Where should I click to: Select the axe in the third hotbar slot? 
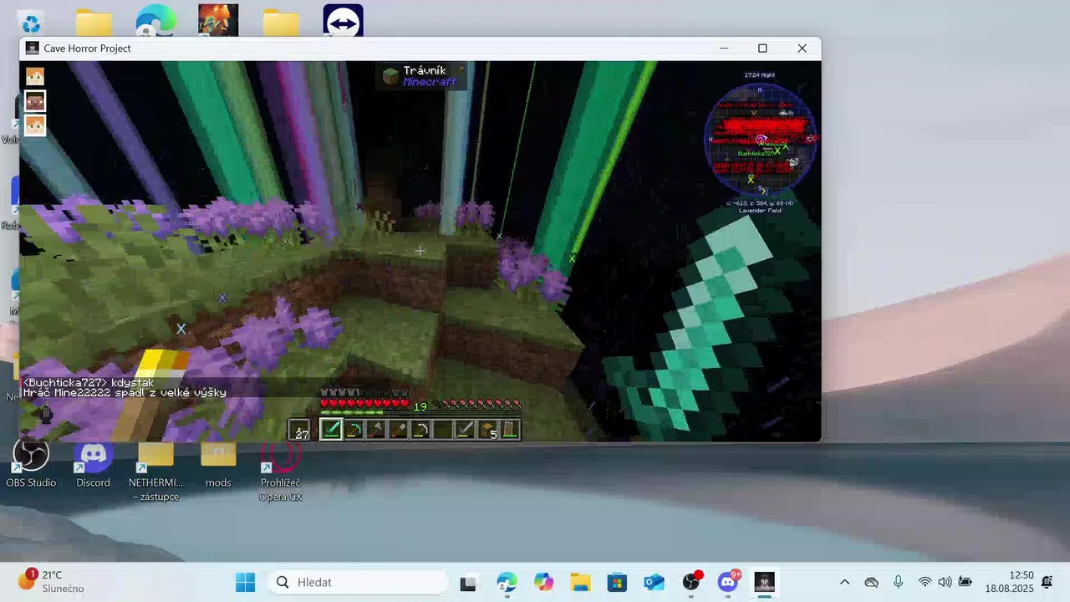tap(376, 430)
